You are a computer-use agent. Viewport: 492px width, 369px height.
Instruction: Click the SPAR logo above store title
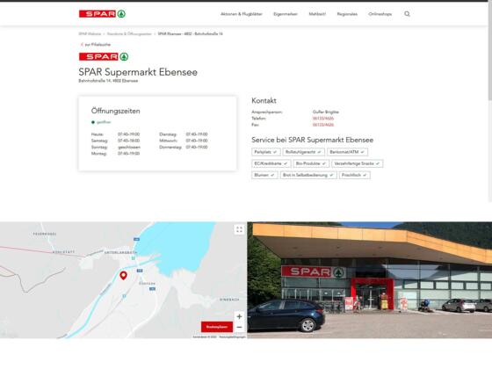click(104, 56)
